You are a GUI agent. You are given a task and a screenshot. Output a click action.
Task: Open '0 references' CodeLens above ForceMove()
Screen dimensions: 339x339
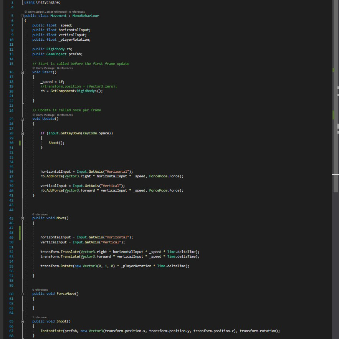pyautogui.click(x=40, y=290)
